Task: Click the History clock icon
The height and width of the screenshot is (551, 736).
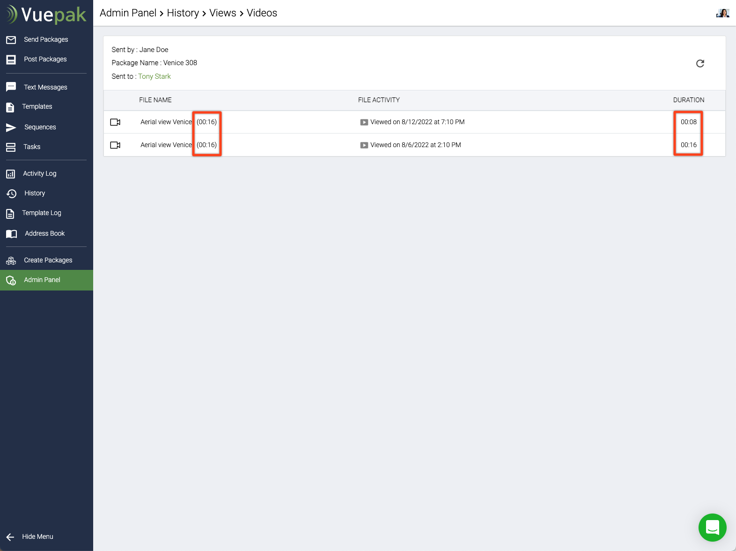Action: click(11, 194)
